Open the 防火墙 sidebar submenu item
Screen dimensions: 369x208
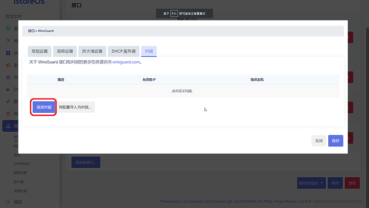pyautogui.click(x=18, y=182)
